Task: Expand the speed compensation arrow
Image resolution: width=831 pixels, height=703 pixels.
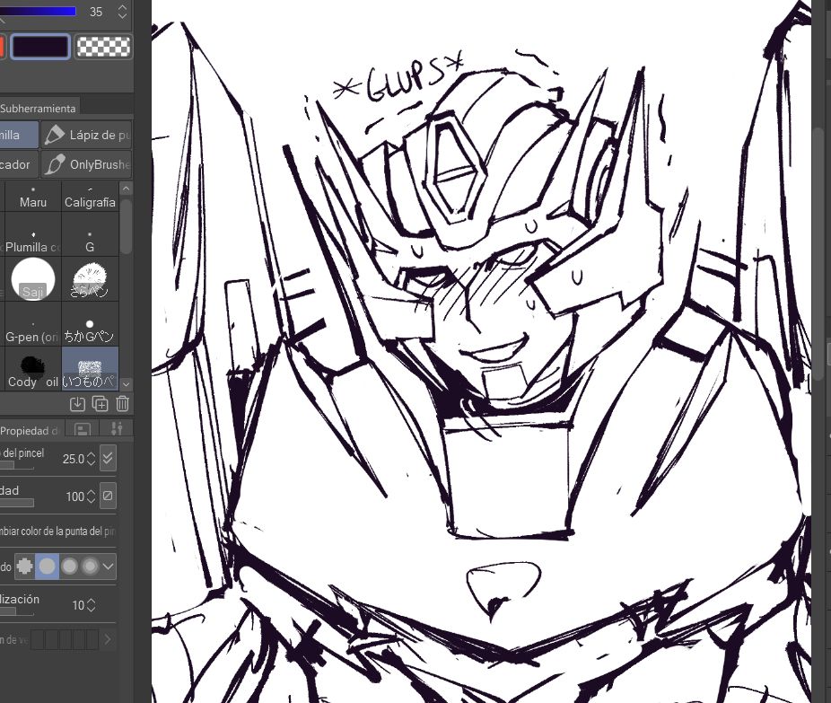Action: coord(108,639)
